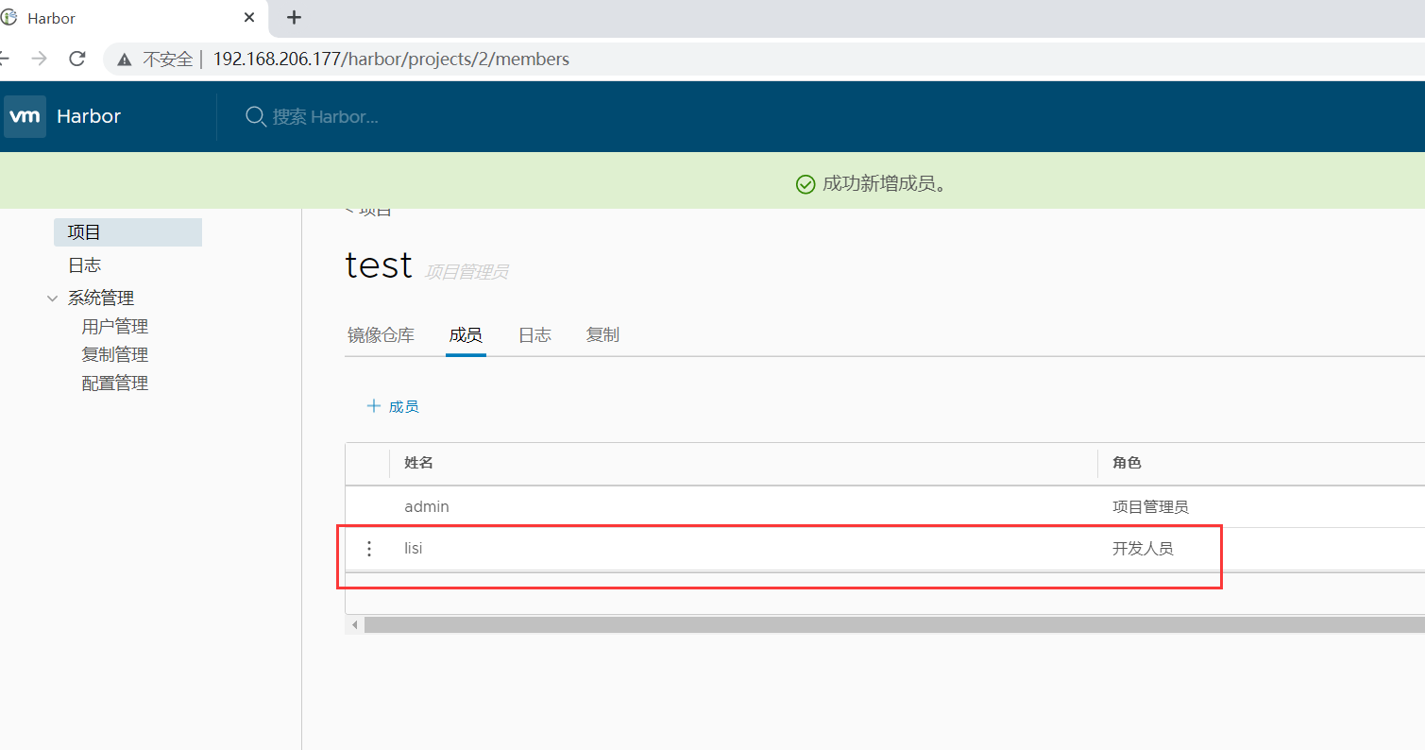
Task: Click the success checkmark icon in banner
Action: point(806,184)
